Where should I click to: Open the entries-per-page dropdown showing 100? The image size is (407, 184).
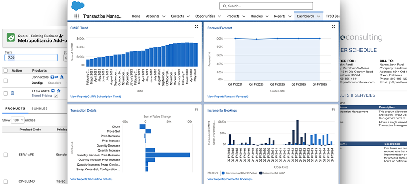18,120
